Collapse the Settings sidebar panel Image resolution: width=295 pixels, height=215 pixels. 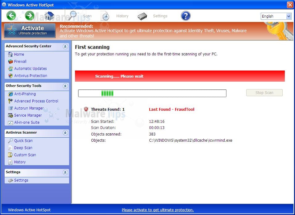[x=65, y=172]
